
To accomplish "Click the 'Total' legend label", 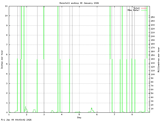I will [x=136, y=8].
